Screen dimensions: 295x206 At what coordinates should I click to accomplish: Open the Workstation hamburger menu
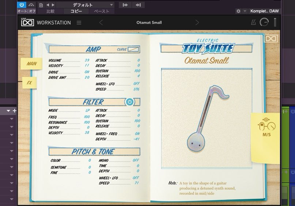coord(79,23)
